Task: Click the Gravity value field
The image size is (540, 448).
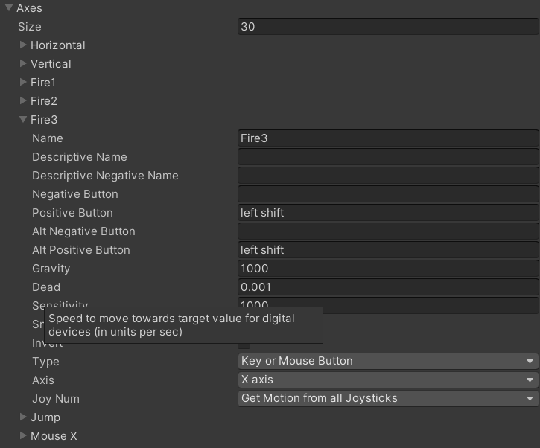Action: point(387,269)
